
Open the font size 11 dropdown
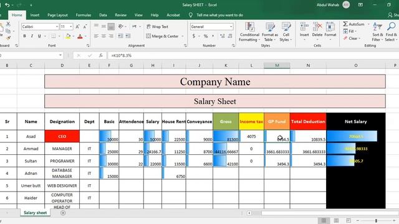coord(70,27)
